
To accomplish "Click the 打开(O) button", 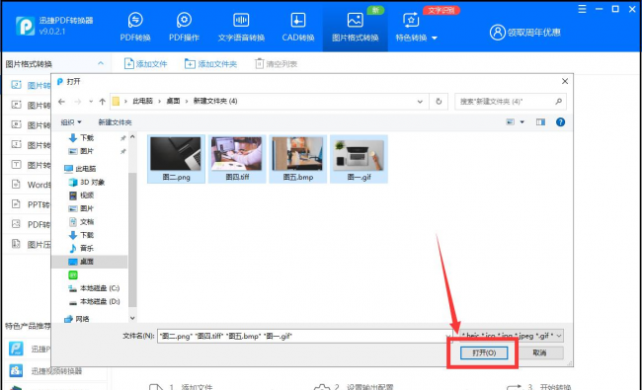I will [x=484, y=352].
